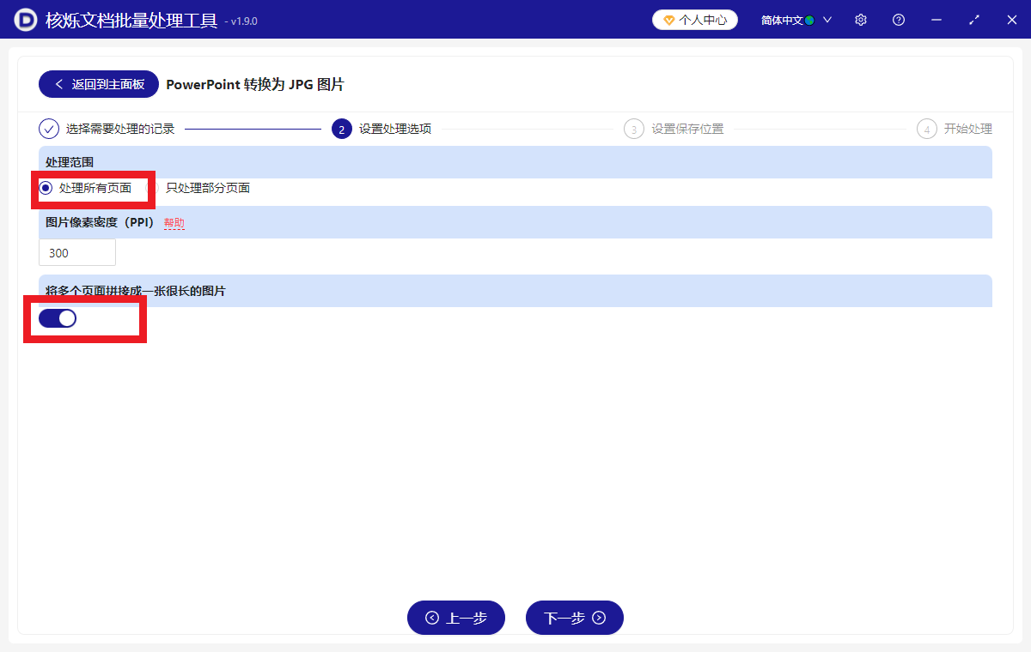1031x652 pixels.
Task: Click the step 3 numbered circle
Action: click(x=633, y=128)
